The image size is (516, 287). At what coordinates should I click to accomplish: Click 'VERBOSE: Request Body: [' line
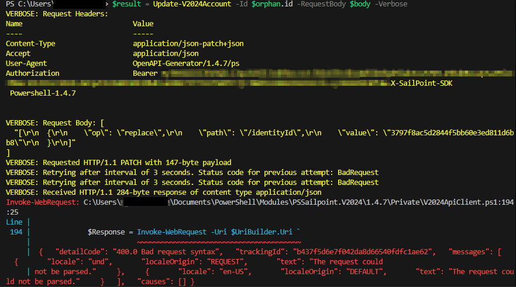click(x=55, y=123)
